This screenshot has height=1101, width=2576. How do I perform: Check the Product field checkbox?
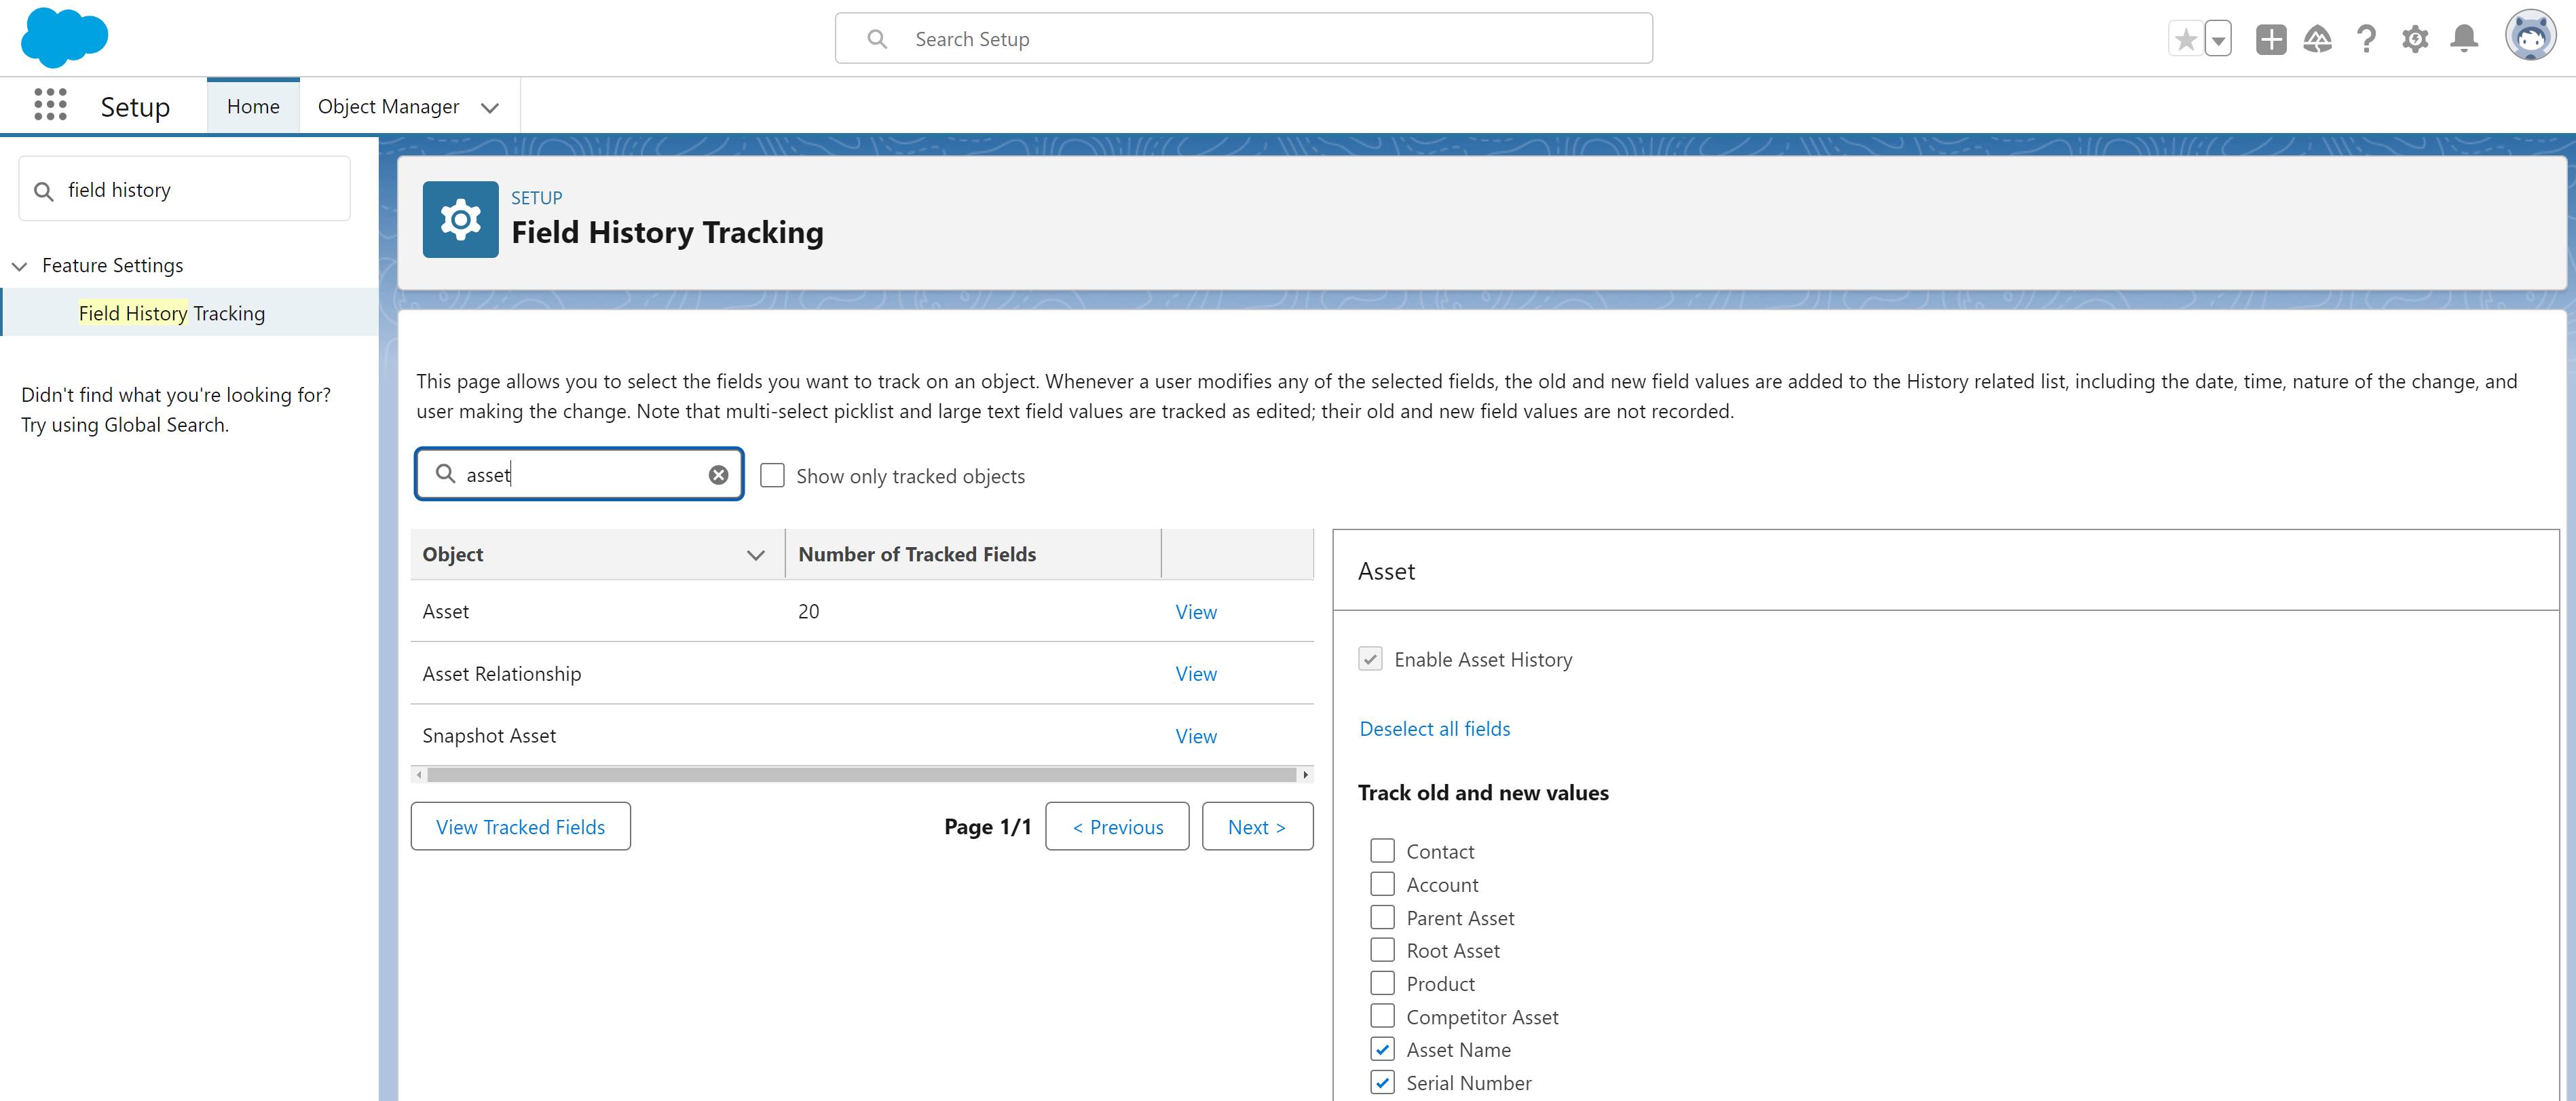(1382, 983)
